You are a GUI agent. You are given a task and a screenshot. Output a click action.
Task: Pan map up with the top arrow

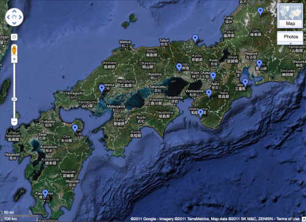14,11
